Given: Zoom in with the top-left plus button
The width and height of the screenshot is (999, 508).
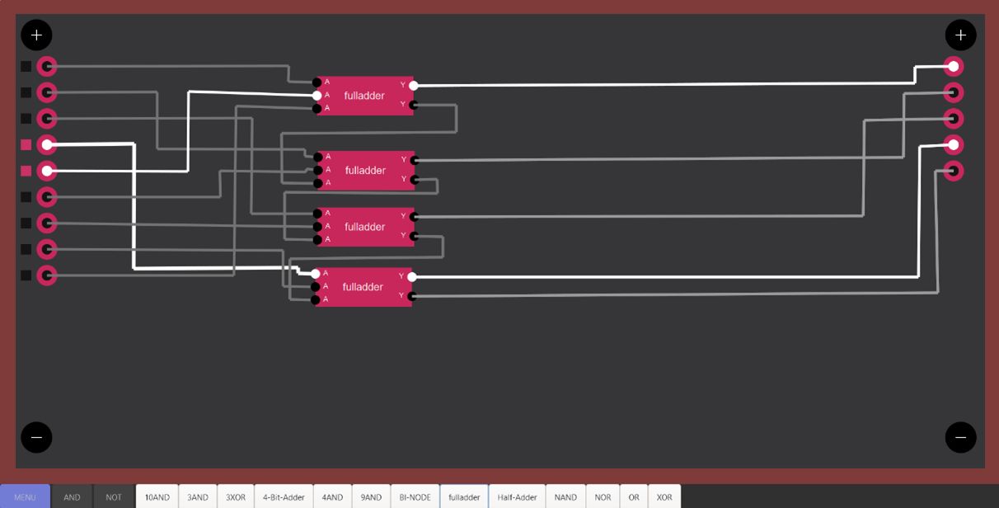Looking at the screenshot, I should tap(35, 35).
